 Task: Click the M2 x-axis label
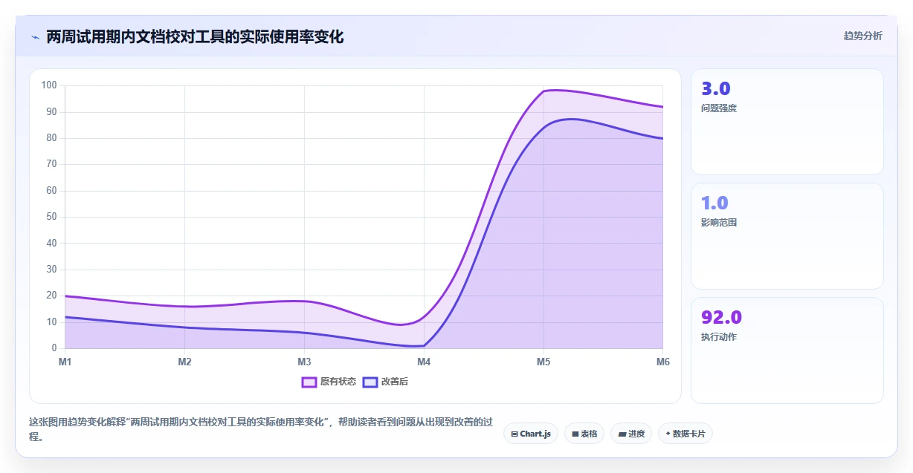(x=185, y=362)
